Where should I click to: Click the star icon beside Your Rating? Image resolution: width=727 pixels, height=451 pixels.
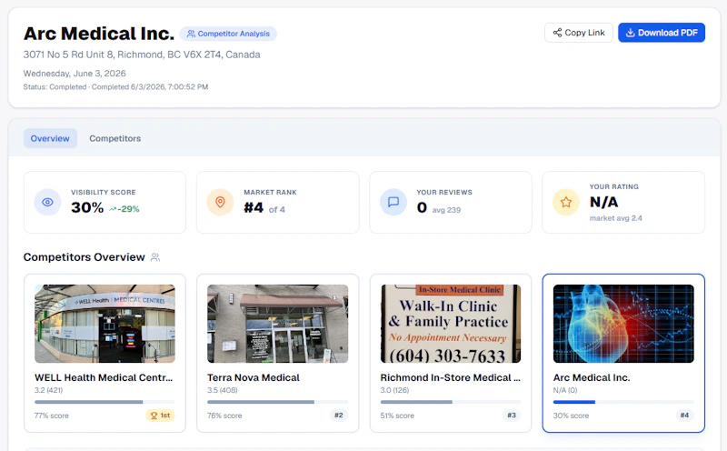[565, 202]
